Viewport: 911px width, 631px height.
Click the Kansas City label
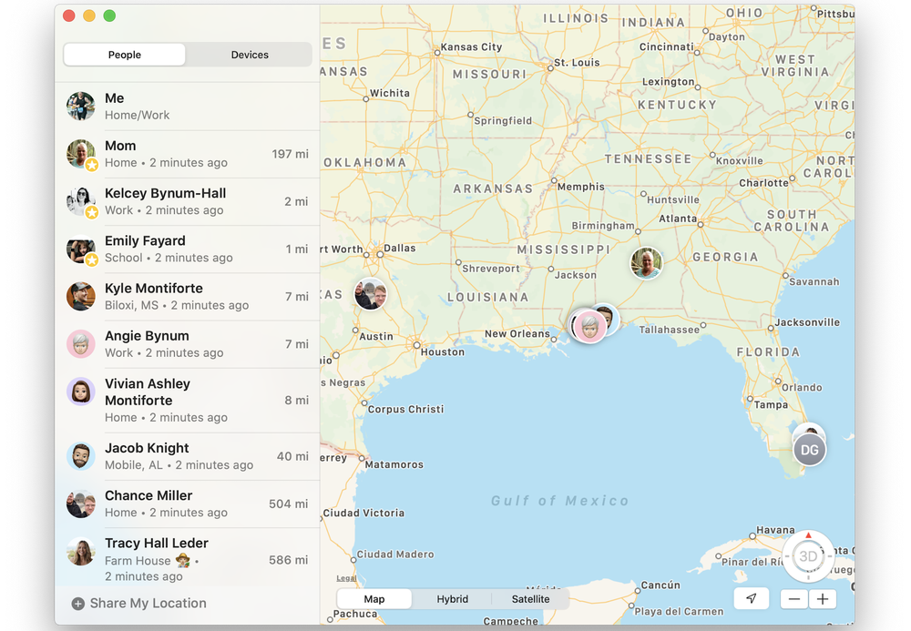click(x=471, y=47)
